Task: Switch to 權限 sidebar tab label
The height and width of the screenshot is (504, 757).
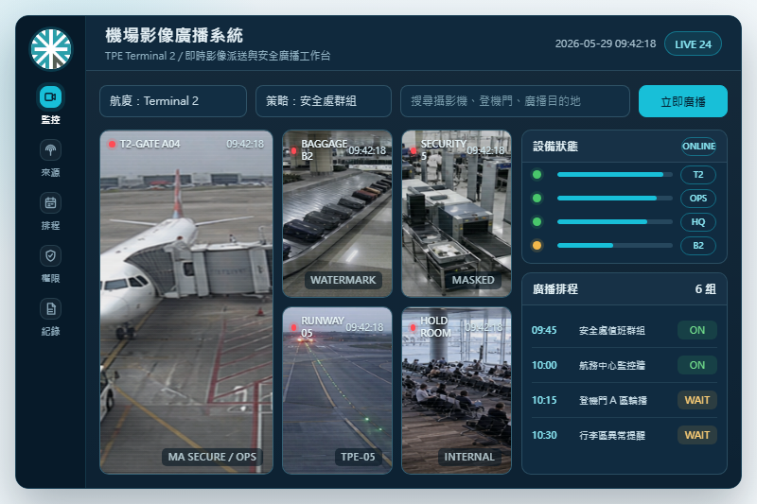Action: tap(51, 278)
